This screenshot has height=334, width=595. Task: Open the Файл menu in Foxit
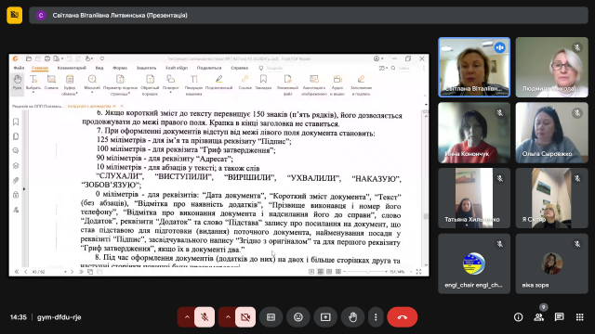19,68
